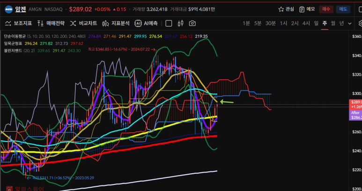Viewport: 362px width, 191px height.
Task: Click Ichimoku value 296.24
Action: pos(31,43)
